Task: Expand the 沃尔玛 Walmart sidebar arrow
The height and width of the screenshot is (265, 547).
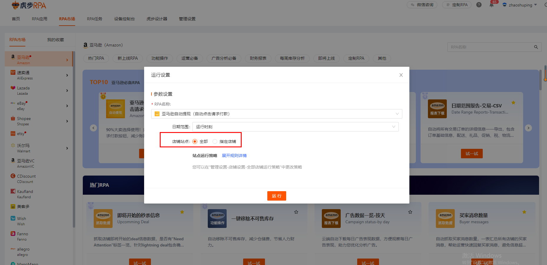Action: click(x=67, y=148)
